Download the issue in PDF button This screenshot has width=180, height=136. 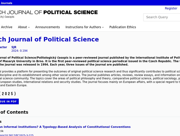(x=9, y=101)
